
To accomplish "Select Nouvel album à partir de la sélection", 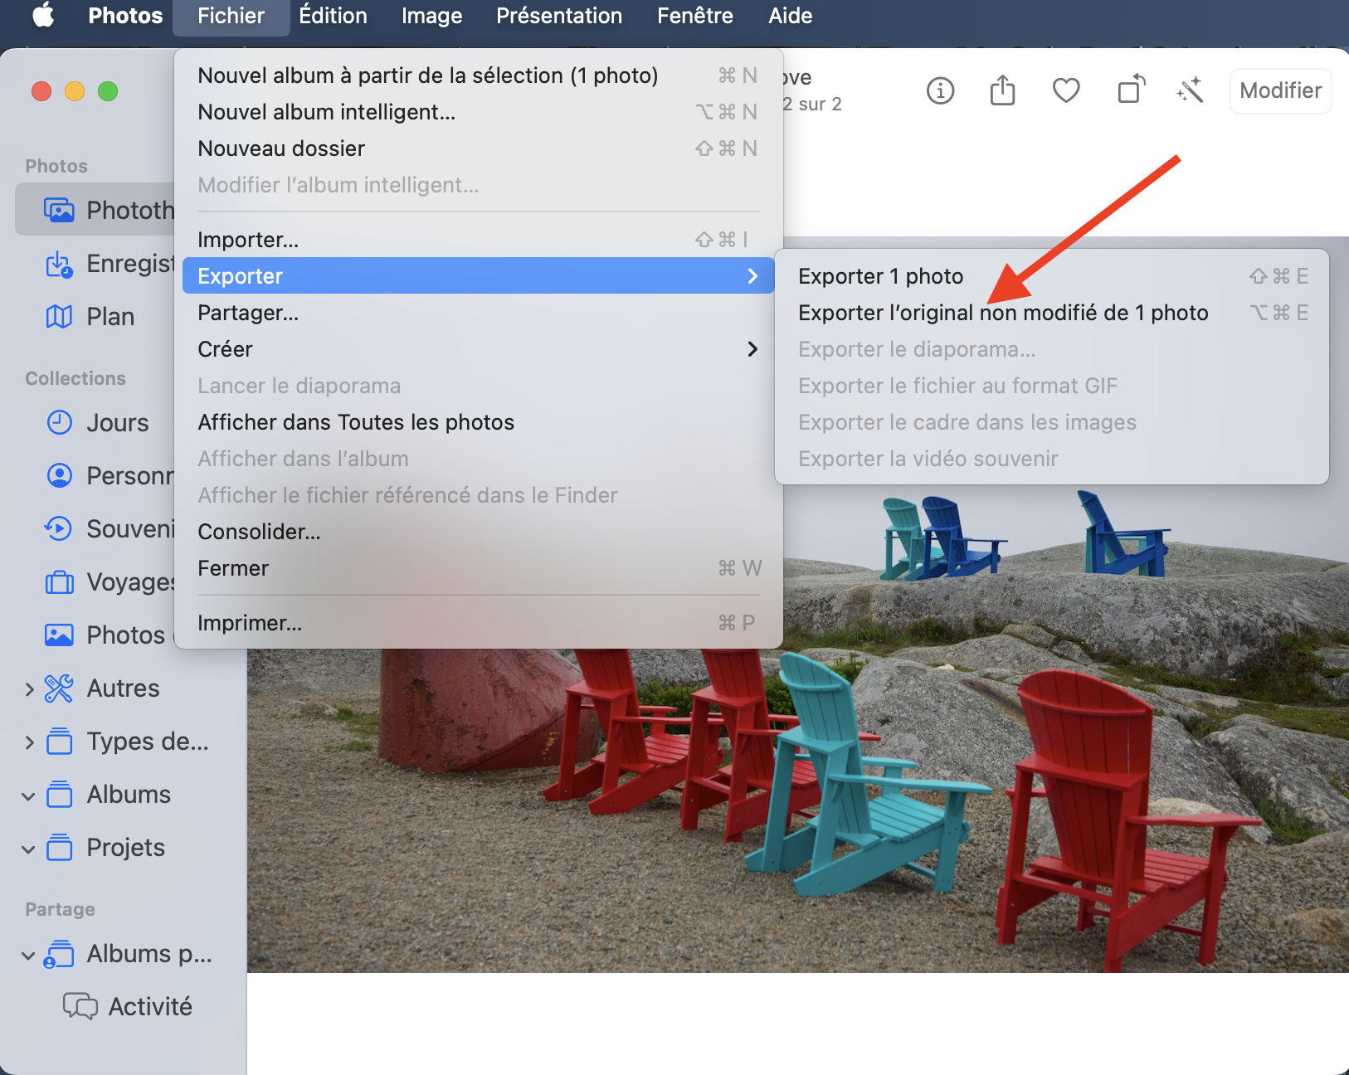I will point(479,75).
